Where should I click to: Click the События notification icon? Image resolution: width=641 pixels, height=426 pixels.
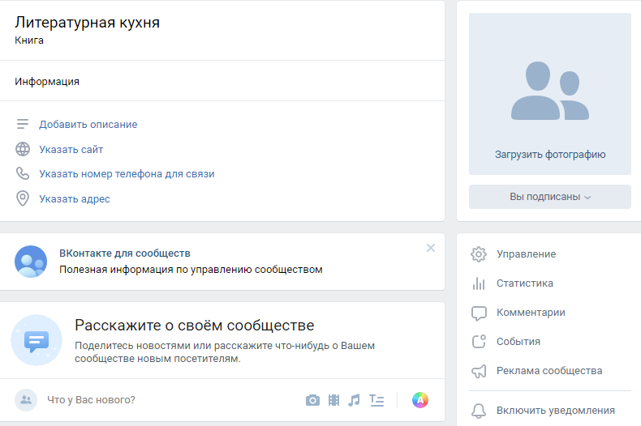pyautogui.click(x=479, y=342)
